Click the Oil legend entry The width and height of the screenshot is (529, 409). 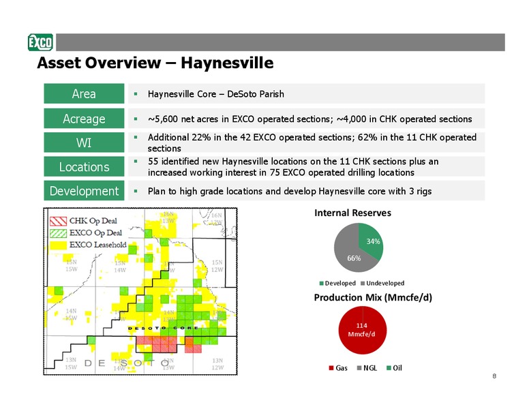pyautogui.click(x=394, y=368)
